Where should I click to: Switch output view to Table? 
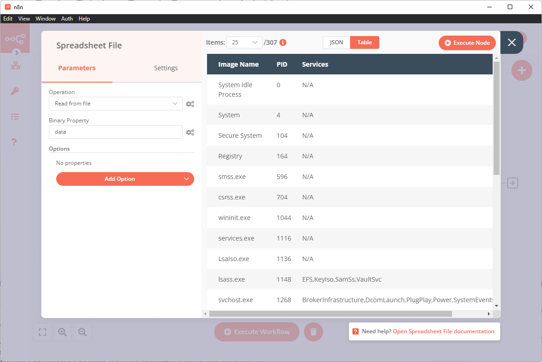coord(364,42)
